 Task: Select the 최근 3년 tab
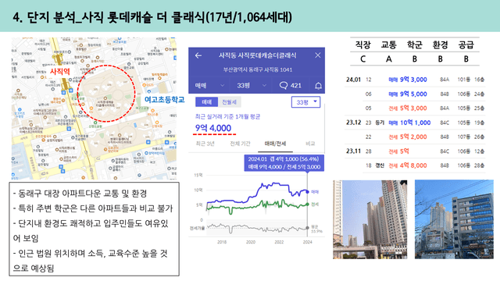(x=205, y=144)
